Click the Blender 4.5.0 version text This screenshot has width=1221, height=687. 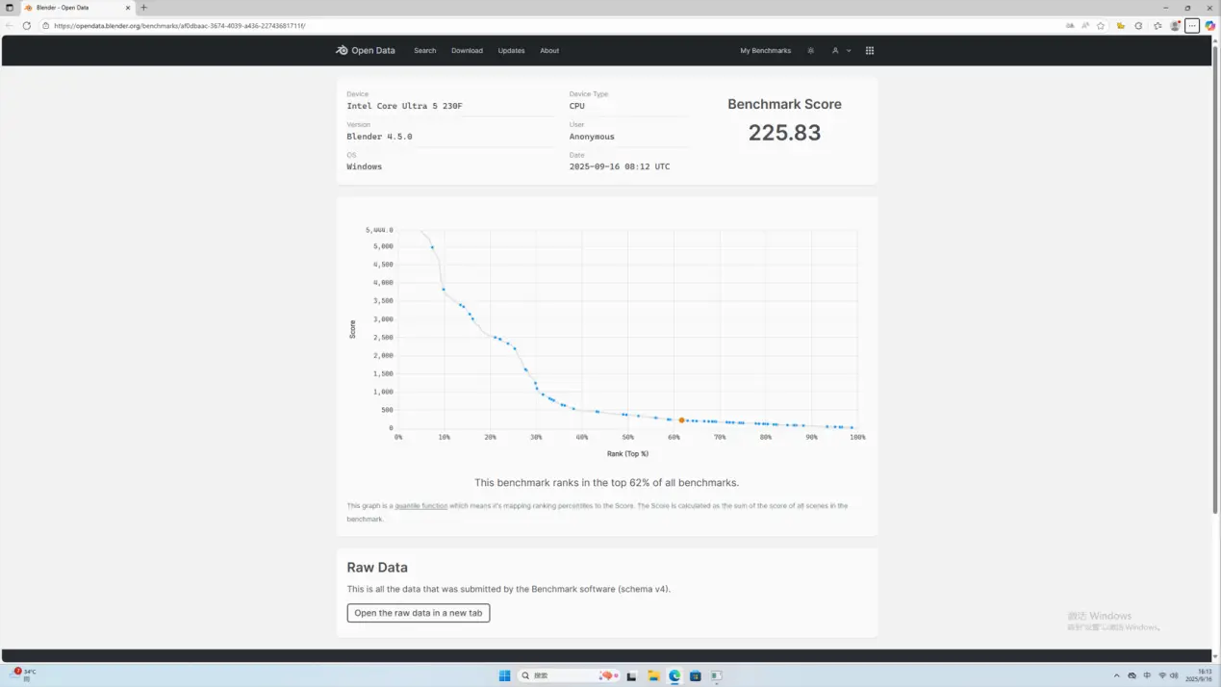pyautogui.click(x=379, y=137)
